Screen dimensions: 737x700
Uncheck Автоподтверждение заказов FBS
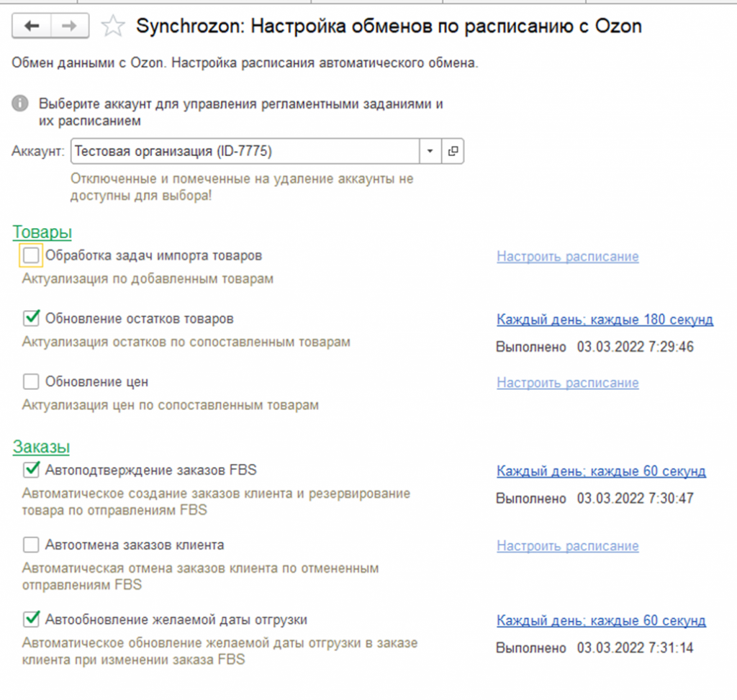[31, 470]
